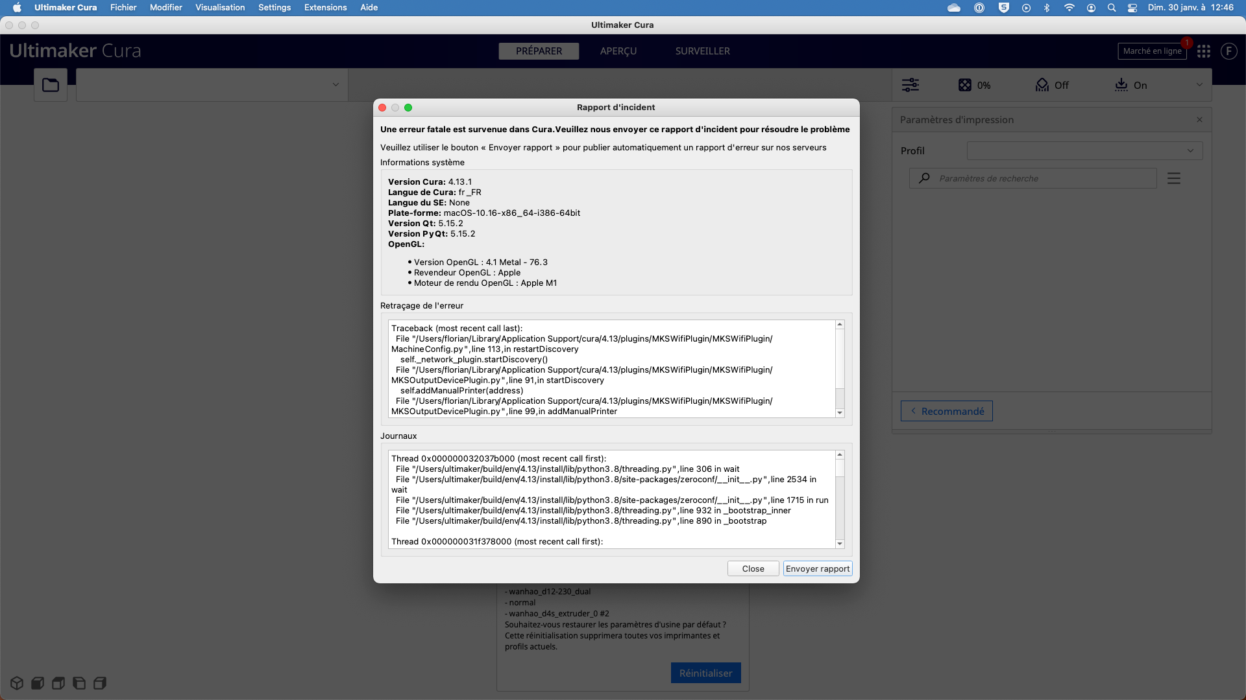Open Spotlight search in menu bar
This screenshot has width=1246, height=700.
click(x=1112, y=8)
